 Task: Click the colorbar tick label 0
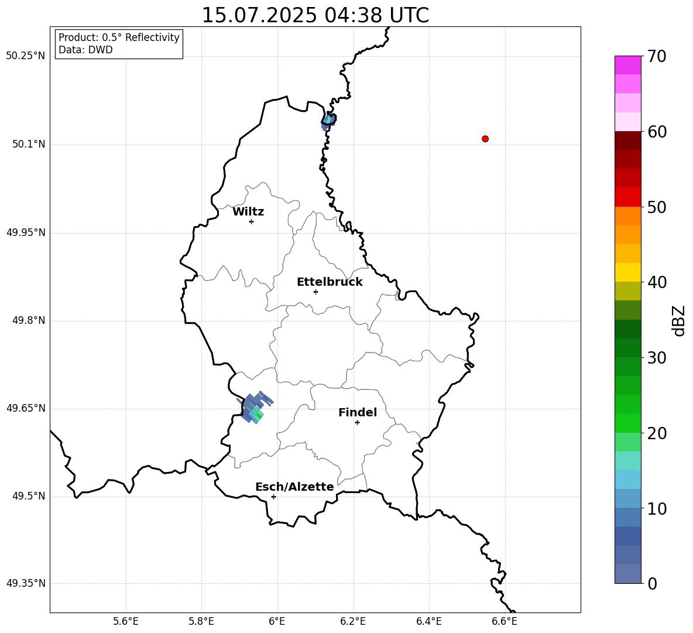[x=653, y=584]
